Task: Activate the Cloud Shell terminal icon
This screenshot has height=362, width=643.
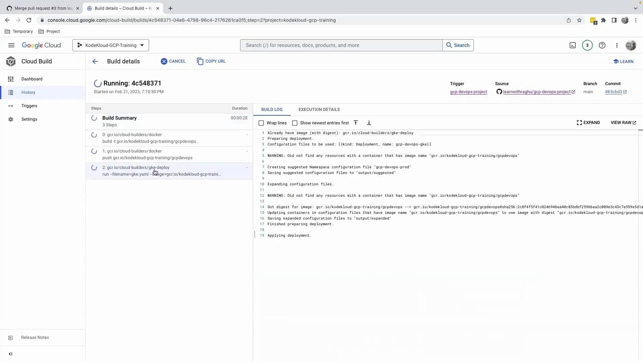Action: click(573, 45)
